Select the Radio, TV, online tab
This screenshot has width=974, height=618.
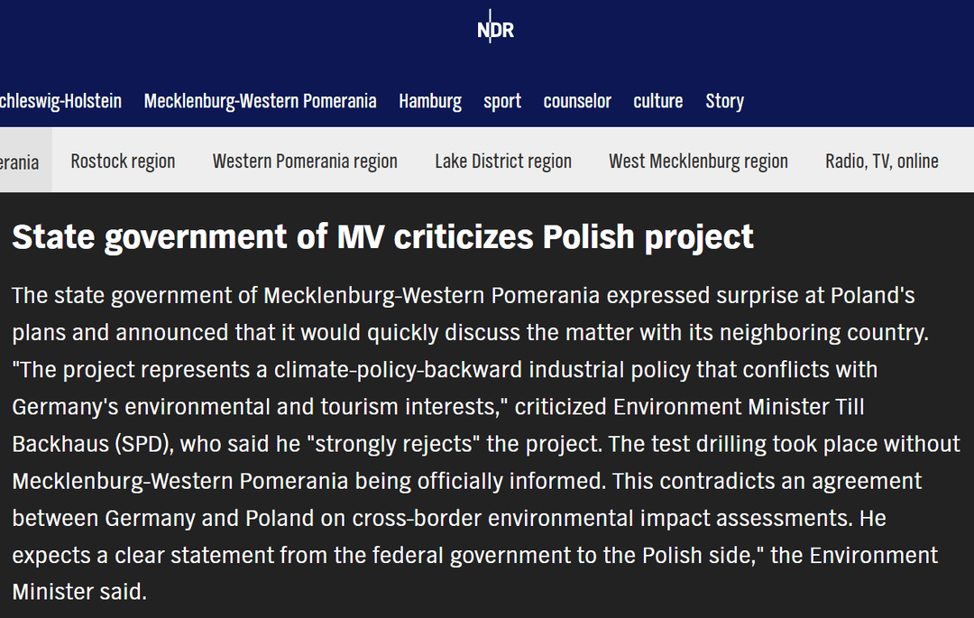coord(881,161)
